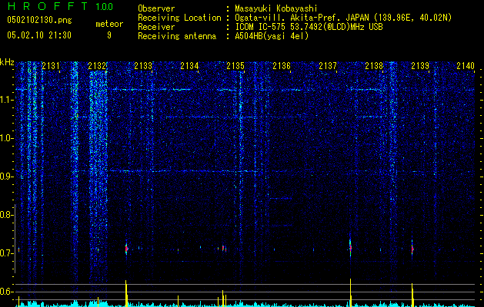Click the version number 1.00
Image resolution: width=484 pixels, height=307 pixels.
pos(105,7)
